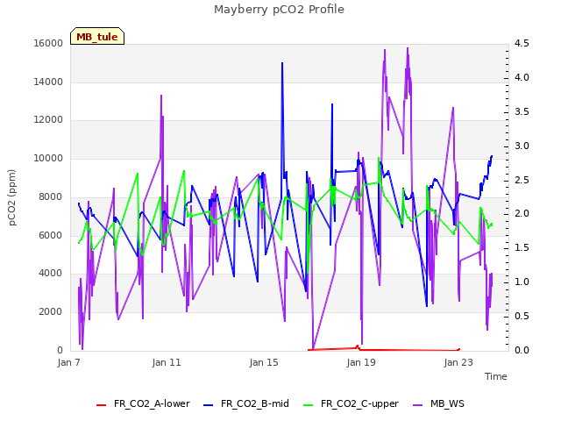This screenshot has width=561, height=421.
Task: Click the 14000 left axis value
Action: click(48, 82)
